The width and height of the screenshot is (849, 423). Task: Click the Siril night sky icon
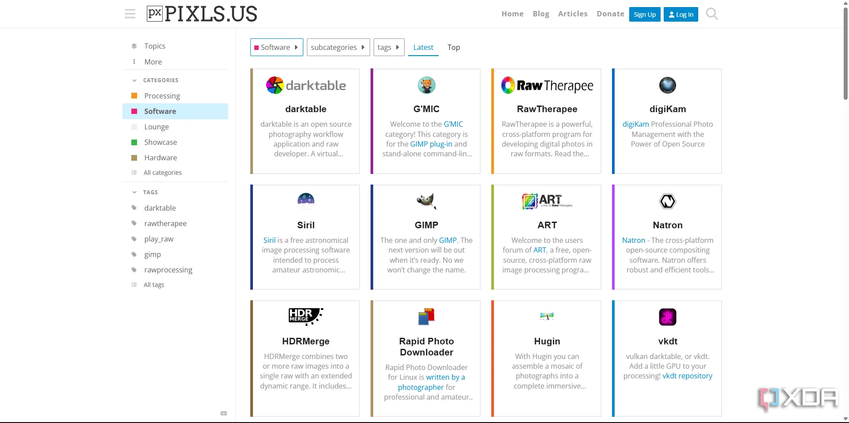point(306,201)
